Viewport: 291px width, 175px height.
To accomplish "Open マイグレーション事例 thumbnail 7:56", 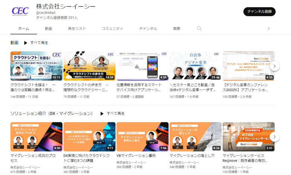I will click(x=143, y=137).
